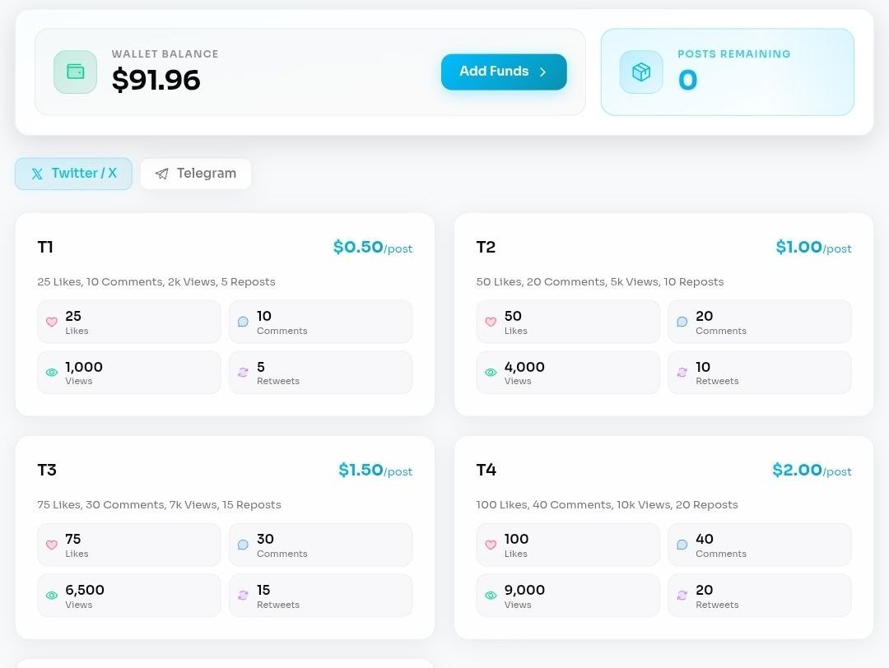Click the 6,500 Views value in T3
The image size is (889, 668).
coord(85,591)
